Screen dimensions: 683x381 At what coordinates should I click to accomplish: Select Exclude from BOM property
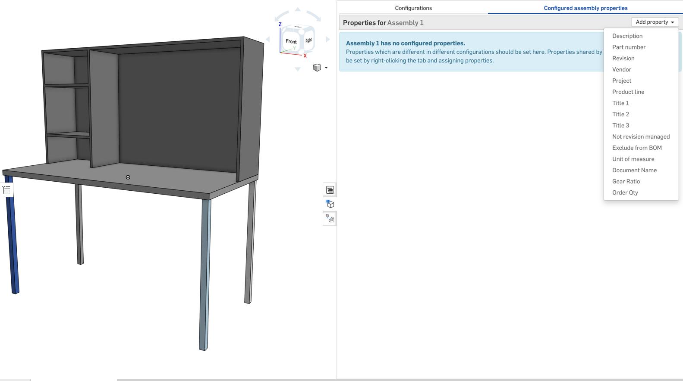636,148
